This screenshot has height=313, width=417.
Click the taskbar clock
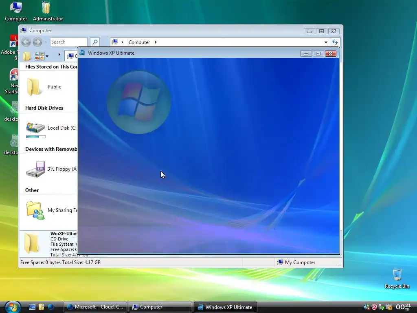403,307
